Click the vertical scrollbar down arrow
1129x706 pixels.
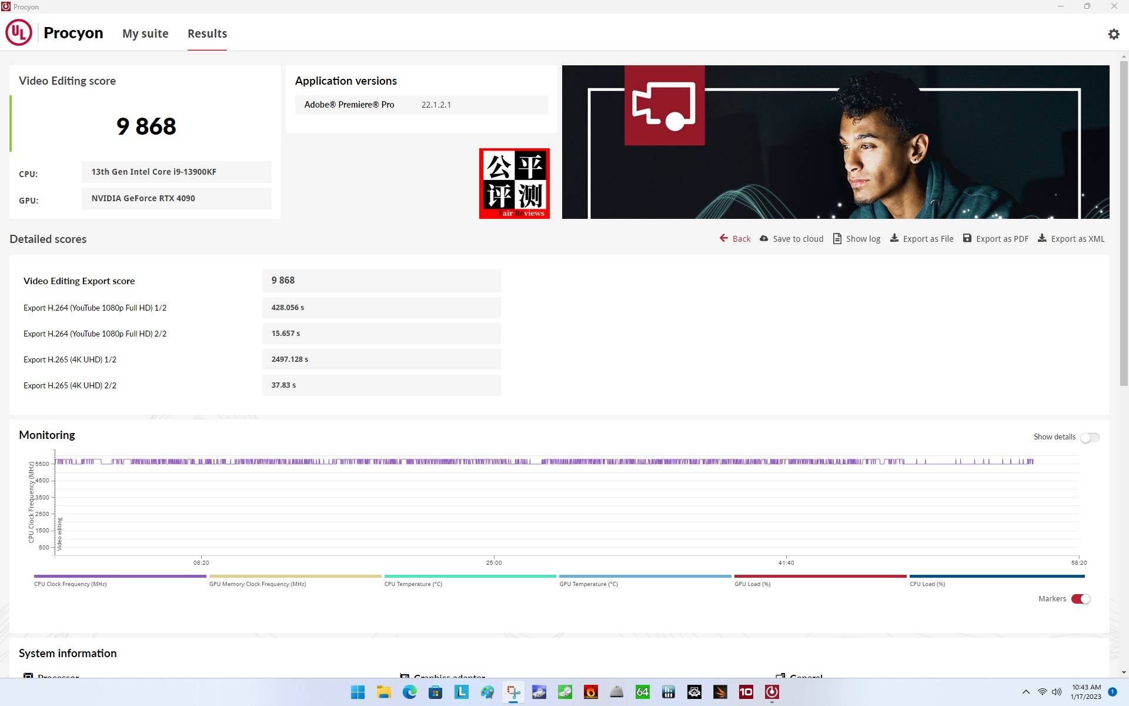tap(1124, 672)
